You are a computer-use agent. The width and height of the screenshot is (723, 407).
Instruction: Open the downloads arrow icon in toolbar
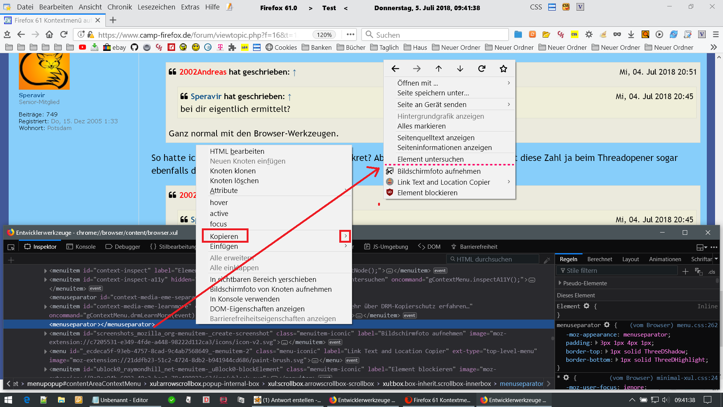pos(631,35)
